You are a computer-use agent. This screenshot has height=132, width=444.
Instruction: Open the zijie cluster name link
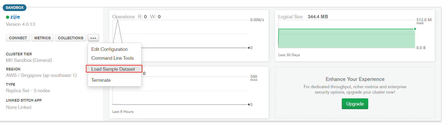click(x=15, y=17)
